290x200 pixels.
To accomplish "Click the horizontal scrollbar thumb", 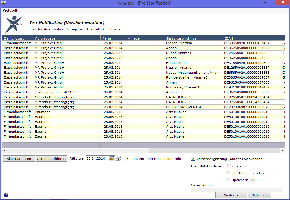I will tap(78, 151).
